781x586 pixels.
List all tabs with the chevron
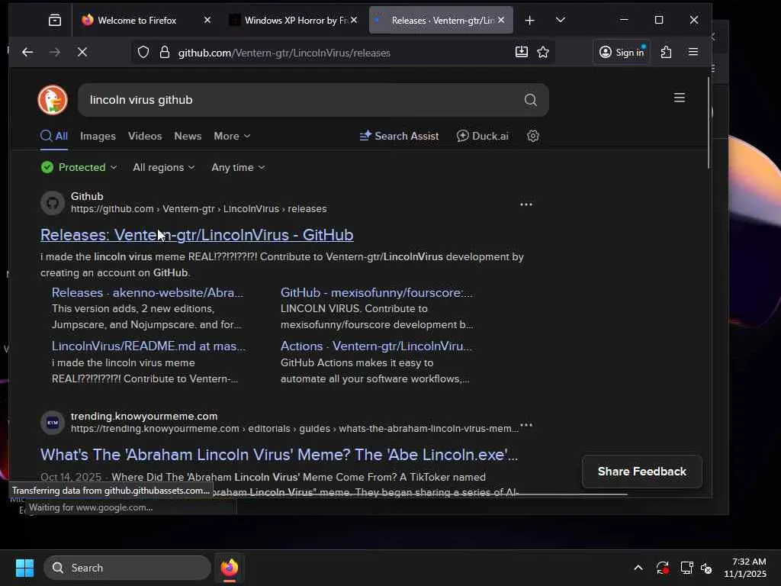click(561, 20)
